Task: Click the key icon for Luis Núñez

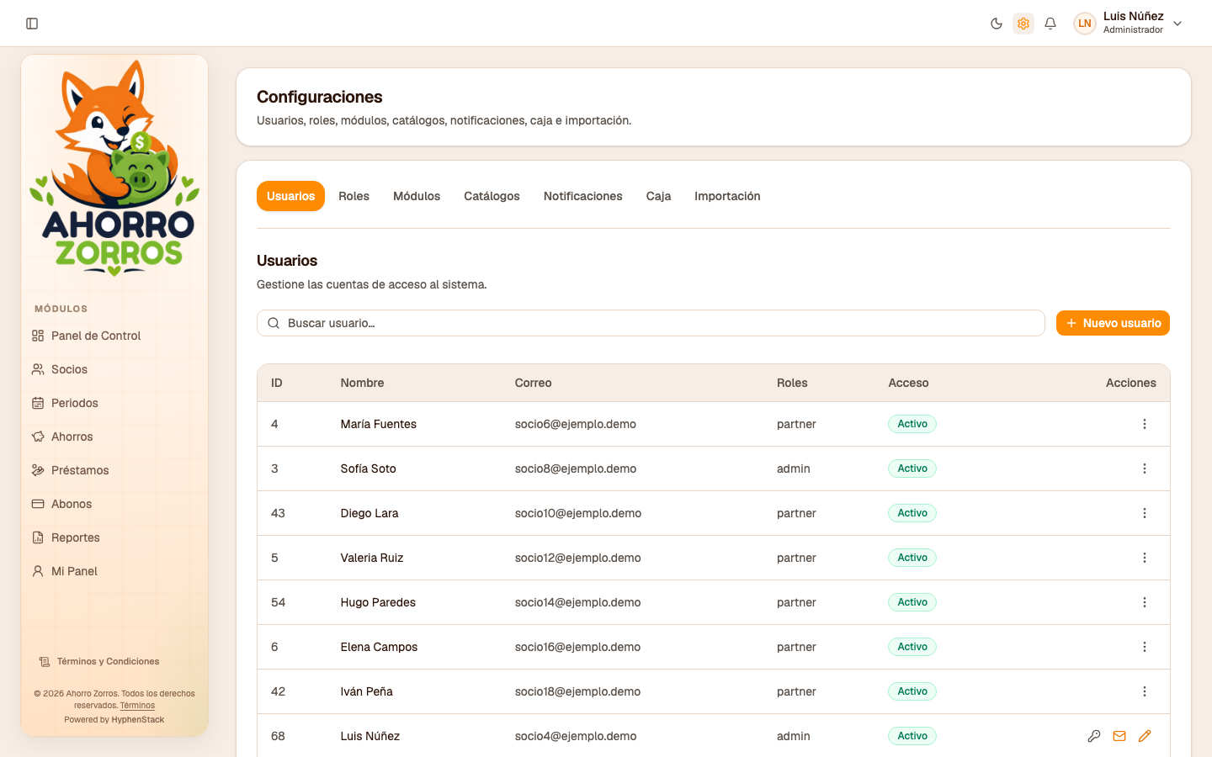Action: tap(1094, 736)
